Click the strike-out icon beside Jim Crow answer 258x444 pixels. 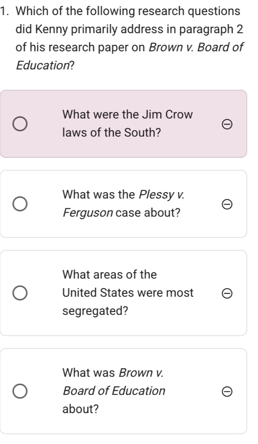[226, 125]
